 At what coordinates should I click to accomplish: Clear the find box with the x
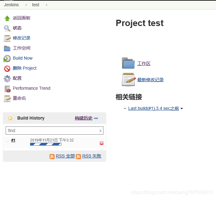coord(100,131)
